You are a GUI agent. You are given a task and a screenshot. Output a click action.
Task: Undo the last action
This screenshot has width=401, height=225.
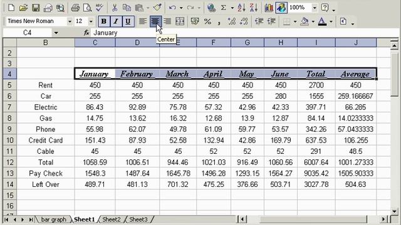(172, 7)
